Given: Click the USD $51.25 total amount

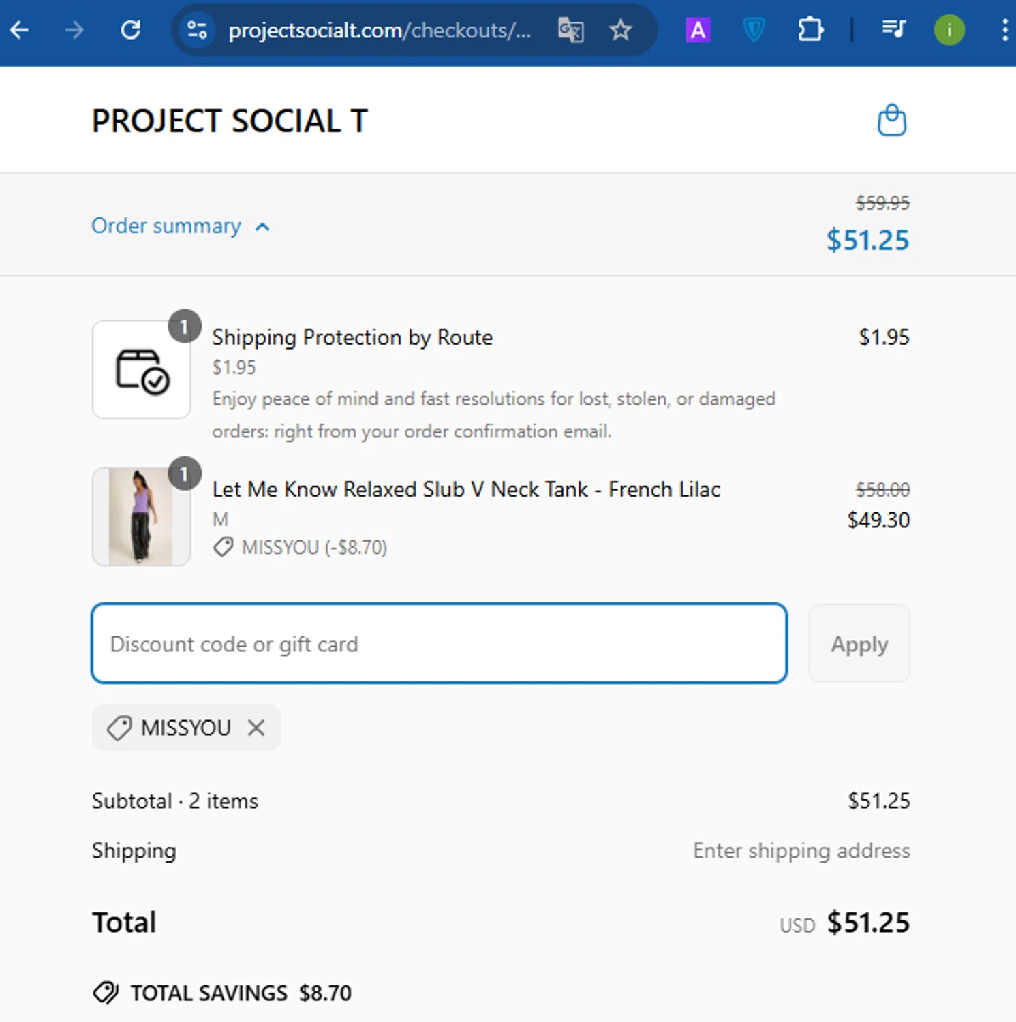Looking at the screenshot, I should pos(845,923).
